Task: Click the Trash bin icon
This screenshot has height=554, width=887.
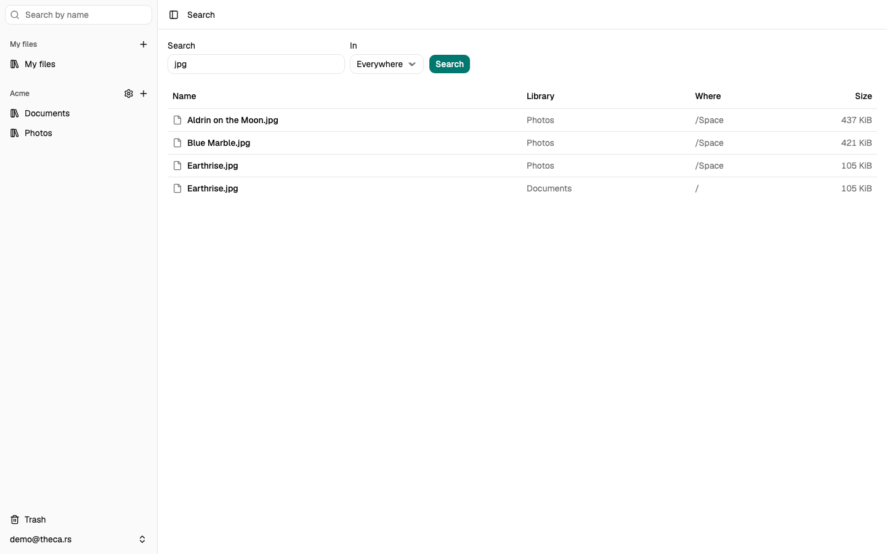Action: coord(15,520)
